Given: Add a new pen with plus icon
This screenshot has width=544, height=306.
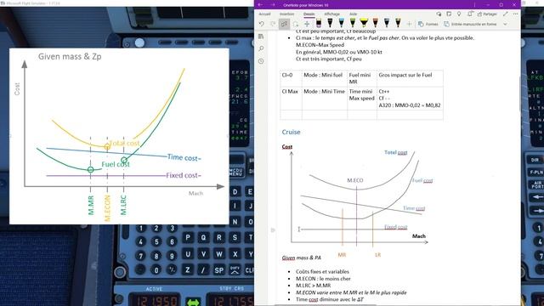Looking at the screenshot, I should point(410,24).
